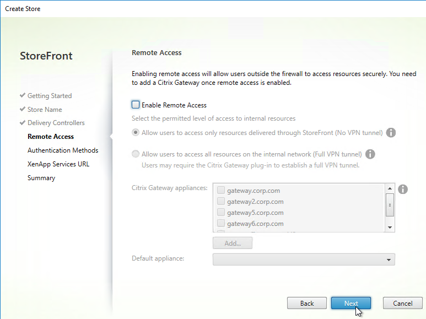
Task: Click the checkmark icon beside Delivery Controllers
Action: pos(23,122)
